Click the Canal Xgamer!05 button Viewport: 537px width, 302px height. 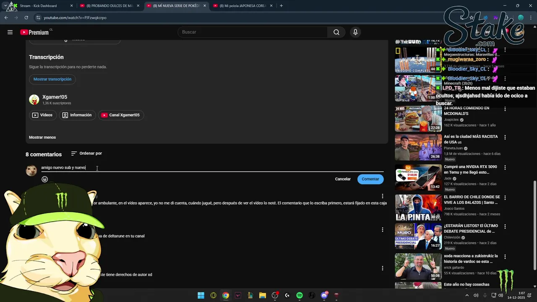point(121,115)
